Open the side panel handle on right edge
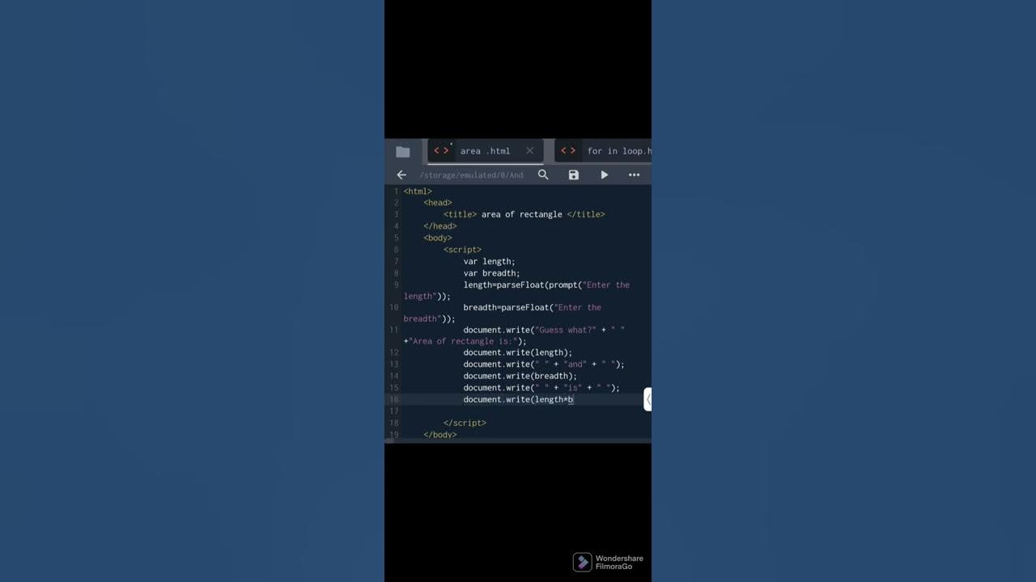The width and height of the screenshot is (1036, 582). tap(647, 399)
